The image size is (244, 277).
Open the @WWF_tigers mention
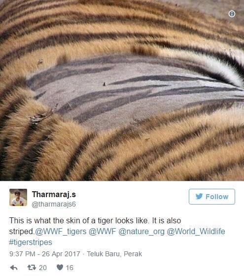(61, 232)
